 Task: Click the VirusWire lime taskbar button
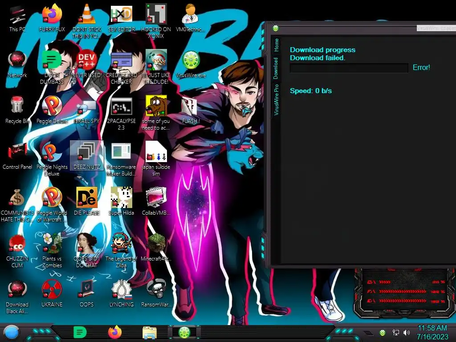pos(184,332)
